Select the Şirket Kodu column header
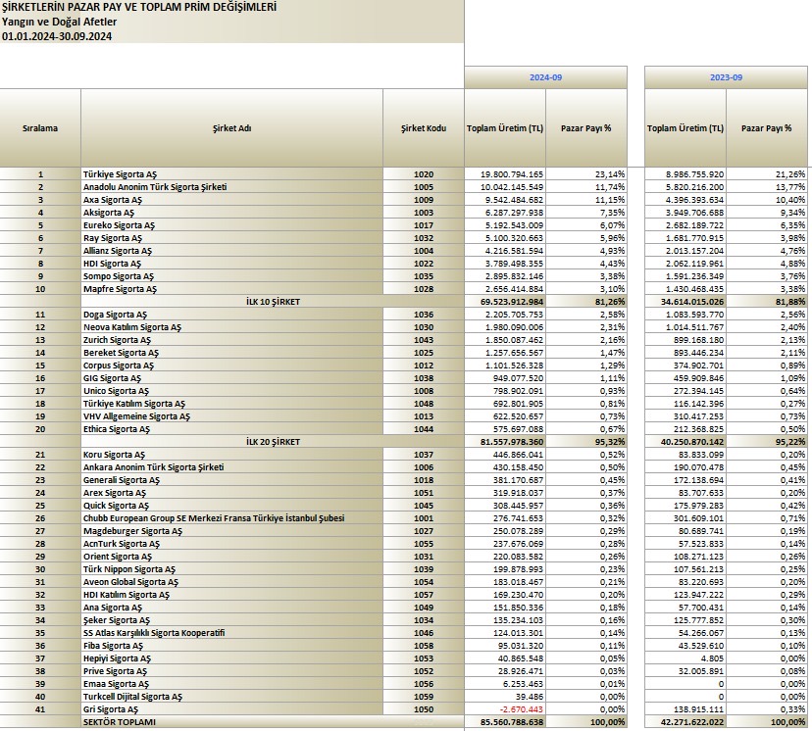This screenshot has height=731, width=812. [423, 128]
